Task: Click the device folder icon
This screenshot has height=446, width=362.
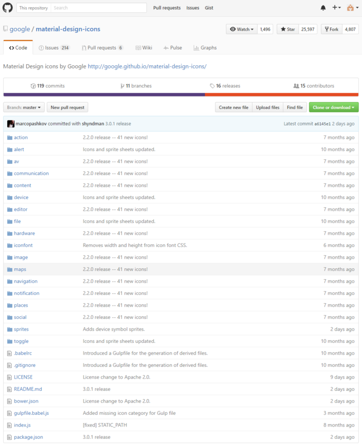Action: (9, 197)
